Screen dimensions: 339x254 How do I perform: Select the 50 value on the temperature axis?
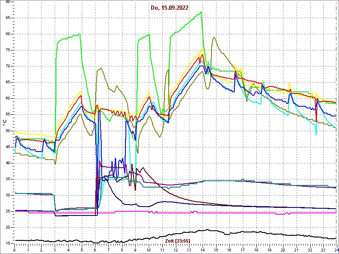coord(8,131)
